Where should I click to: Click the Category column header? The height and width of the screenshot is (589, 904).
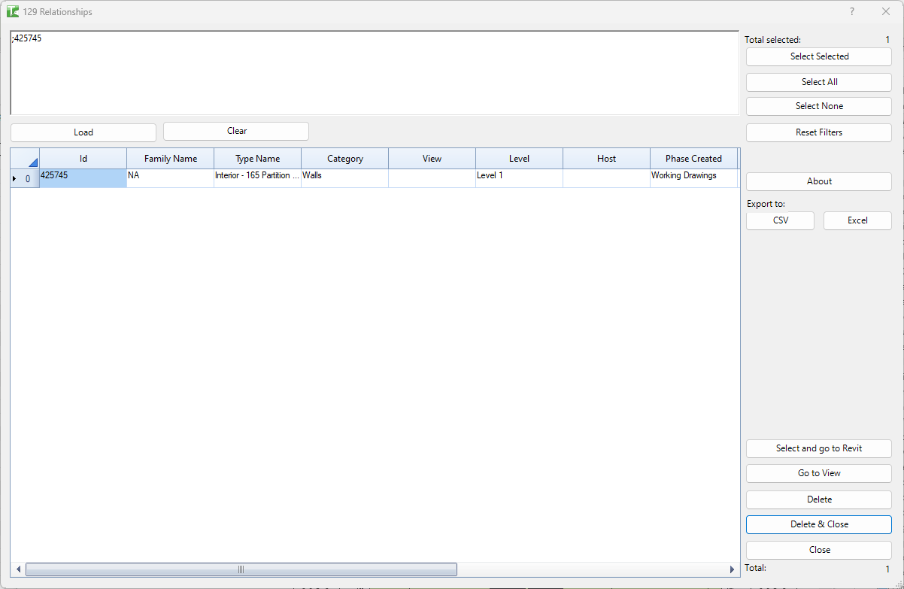point(345,159)
